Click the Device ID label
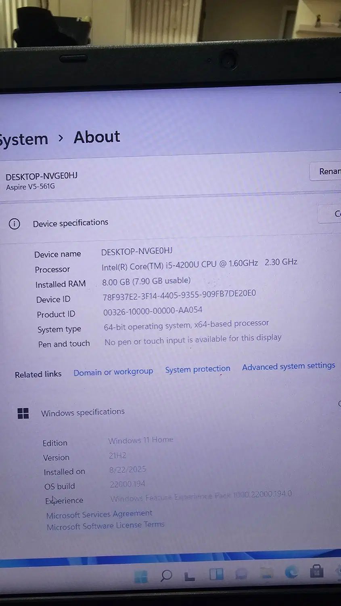 click(53, 299)
